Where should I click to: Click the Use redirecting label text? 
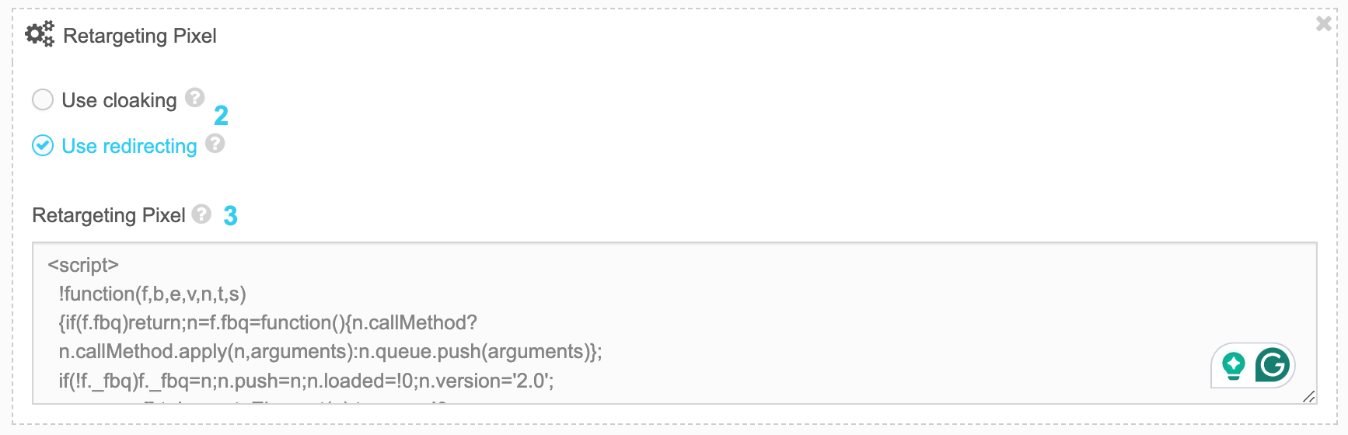[x=129, y=146]
